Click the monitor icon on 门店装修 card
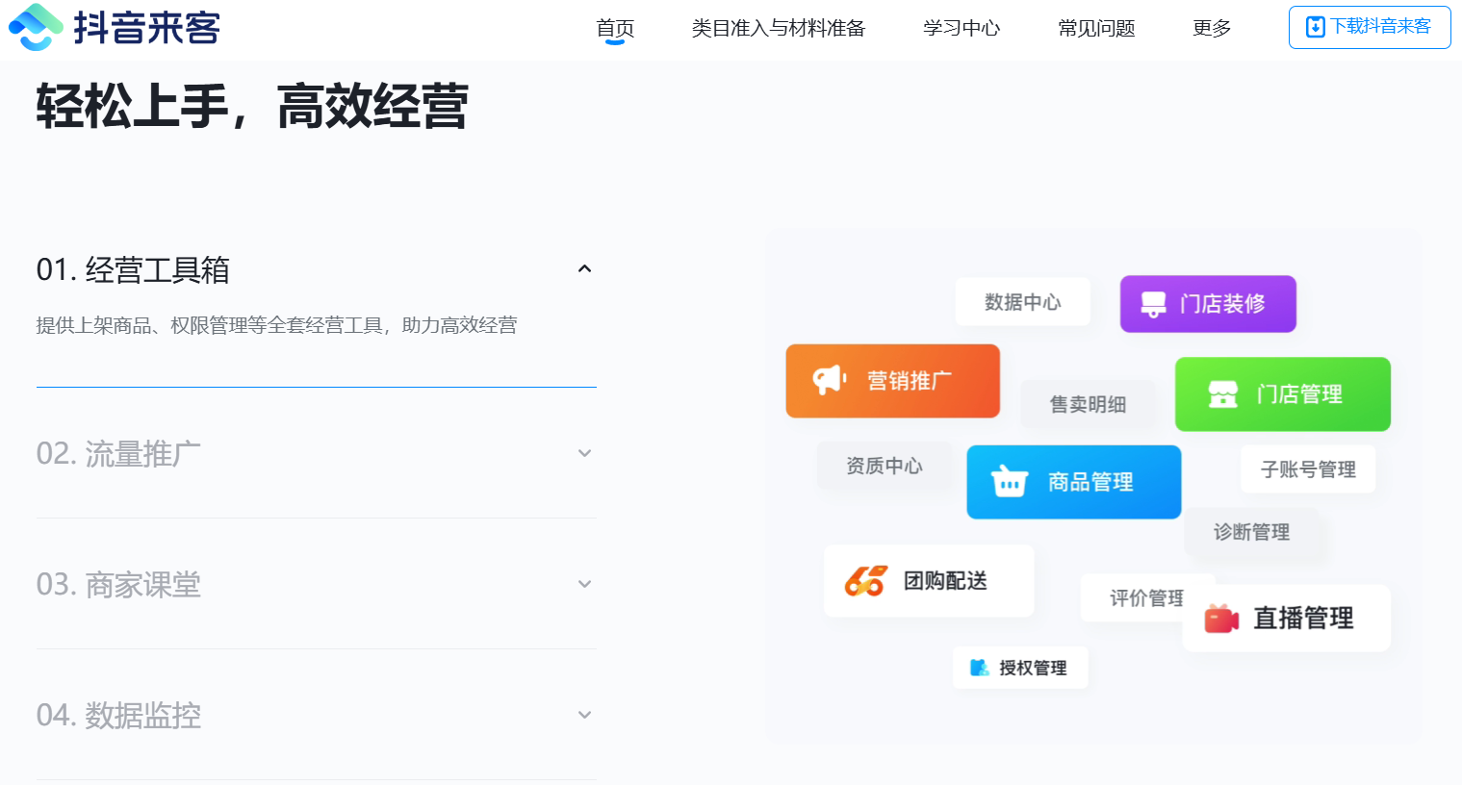Image resolution: width=1462 pixels, height=785 pixels. 1153,304
